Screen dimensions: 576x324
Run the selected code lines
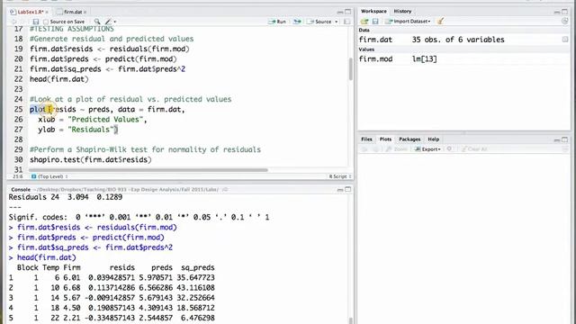(x=277, y=22)
